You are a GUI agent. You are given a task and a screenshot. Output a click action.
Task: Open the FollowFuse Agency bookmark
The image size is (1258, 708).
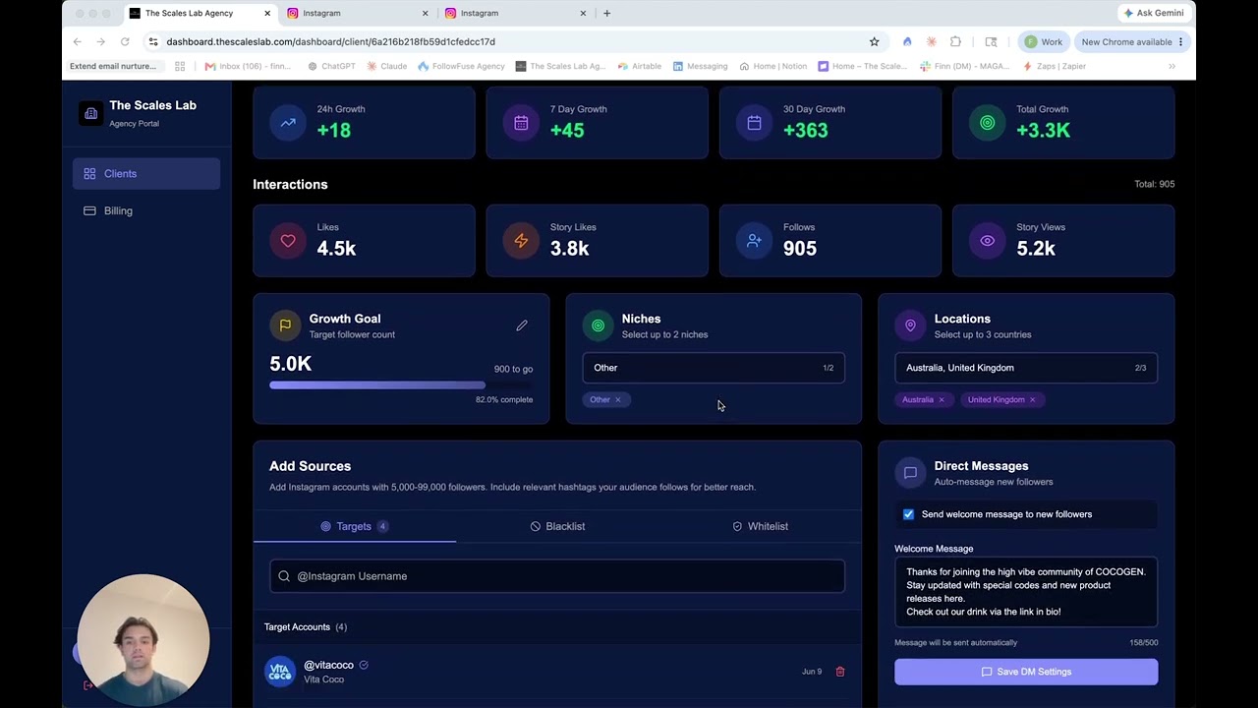461,66
